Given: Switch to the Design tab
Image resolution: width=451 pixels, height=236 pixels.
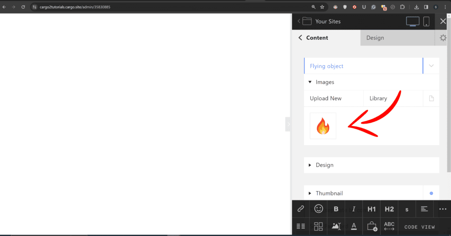Looking at the screenshot, I should 375,38.
